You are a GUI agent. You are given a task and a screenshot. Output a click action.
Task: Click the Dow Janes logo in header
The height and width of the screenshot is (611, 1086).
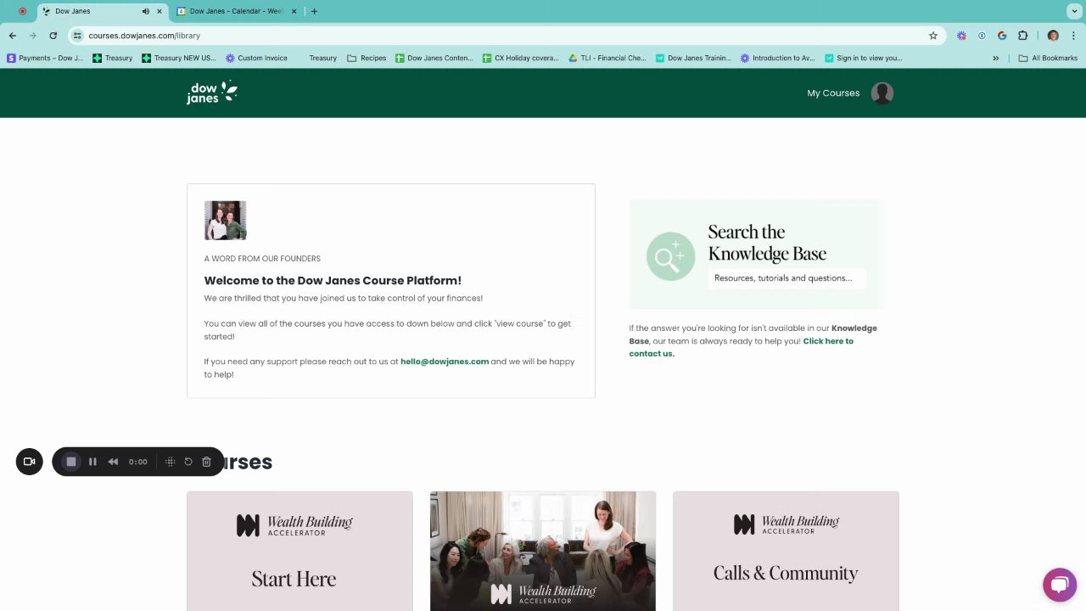(212, 92)
